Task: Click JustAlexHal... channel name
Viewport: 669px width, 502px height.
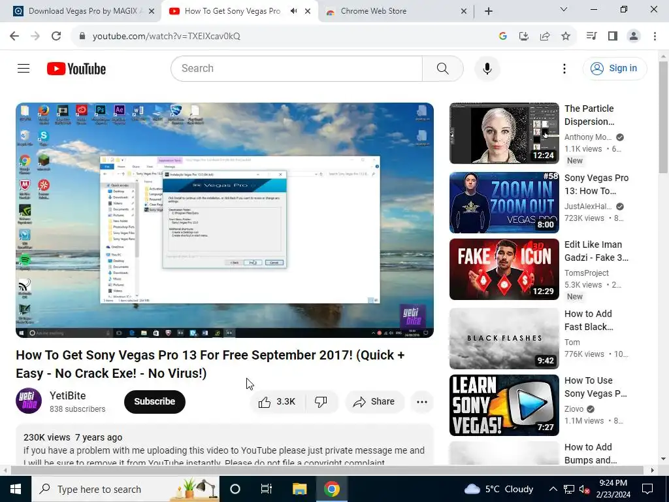Action: pos(588,206)
